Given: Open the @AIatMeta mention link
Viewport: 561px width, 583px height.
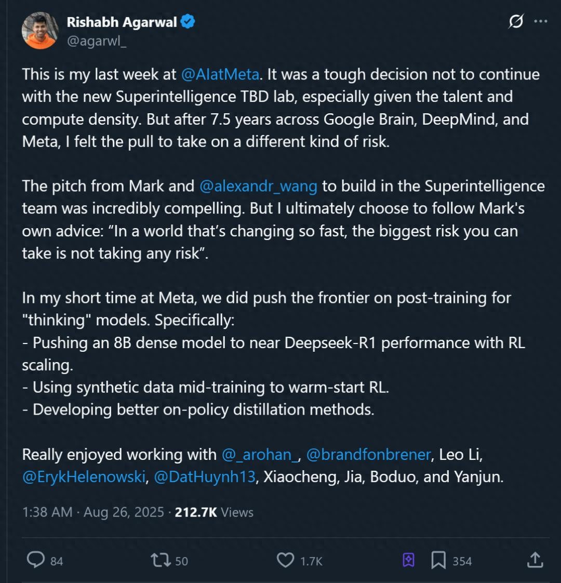Looking at the screenshot, I should [x=220, y=74].
